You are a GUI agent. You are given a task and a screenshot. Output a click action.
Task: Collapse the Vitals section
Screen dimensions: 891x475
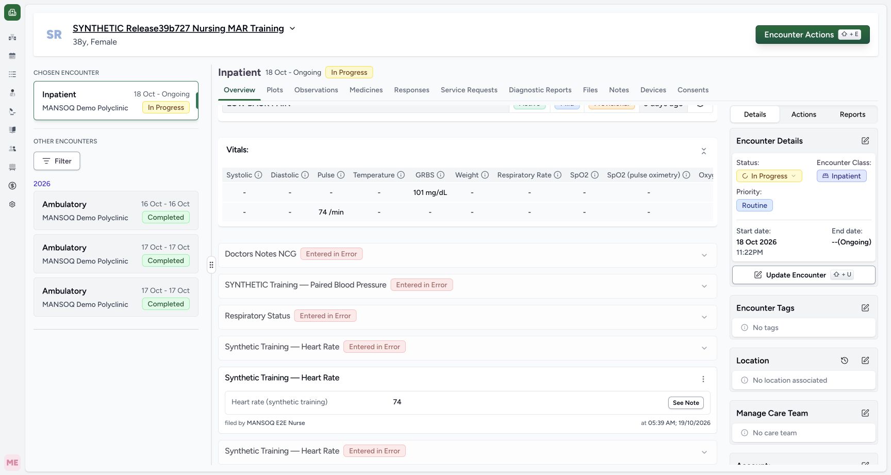[703, 151]
